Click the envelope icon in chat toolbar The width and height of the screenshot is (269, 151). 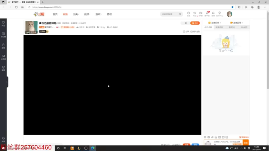[208, 137]
